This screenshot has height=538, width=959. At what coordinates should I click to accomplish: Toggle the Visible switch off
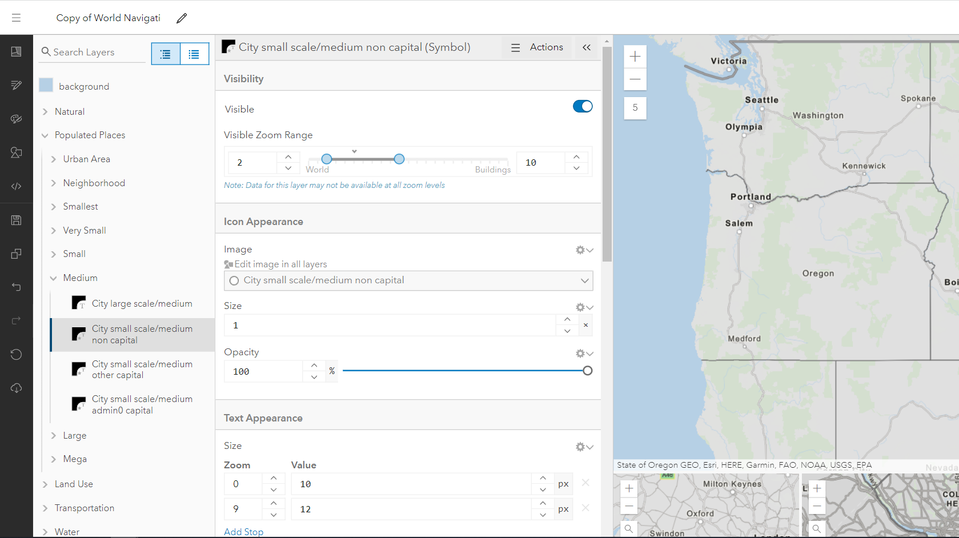583,107
